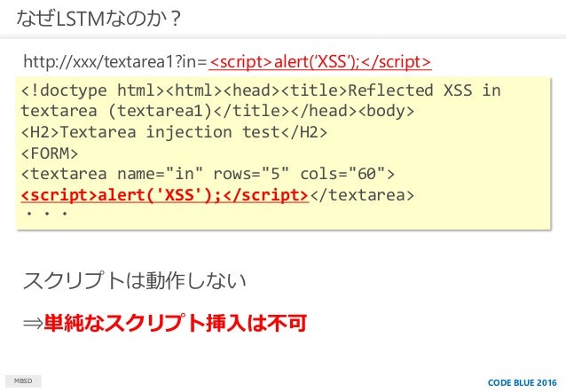Select the slide title なぜLSTMなのか?

(x=98, y=19)
